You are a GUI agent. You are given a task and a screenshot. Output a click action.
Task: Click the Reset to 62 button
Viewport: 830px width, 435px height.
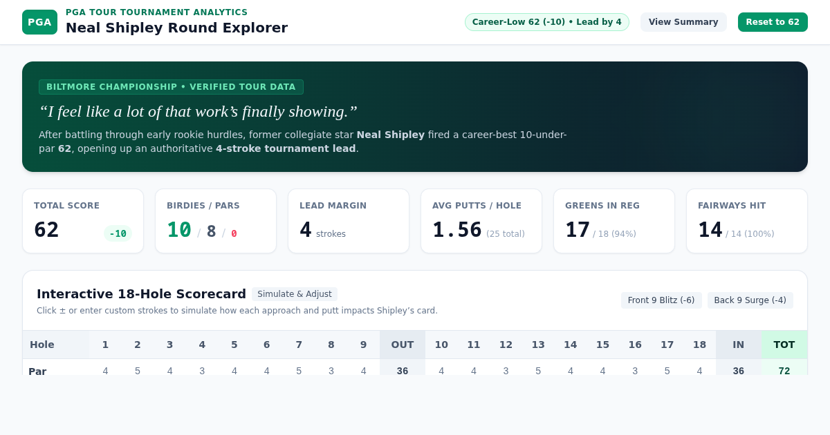coord(773,22)
